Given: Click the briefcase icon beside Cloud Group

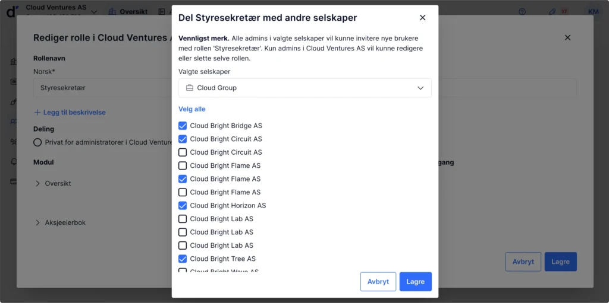Looking at the screenshot, I should click(190, 88).
